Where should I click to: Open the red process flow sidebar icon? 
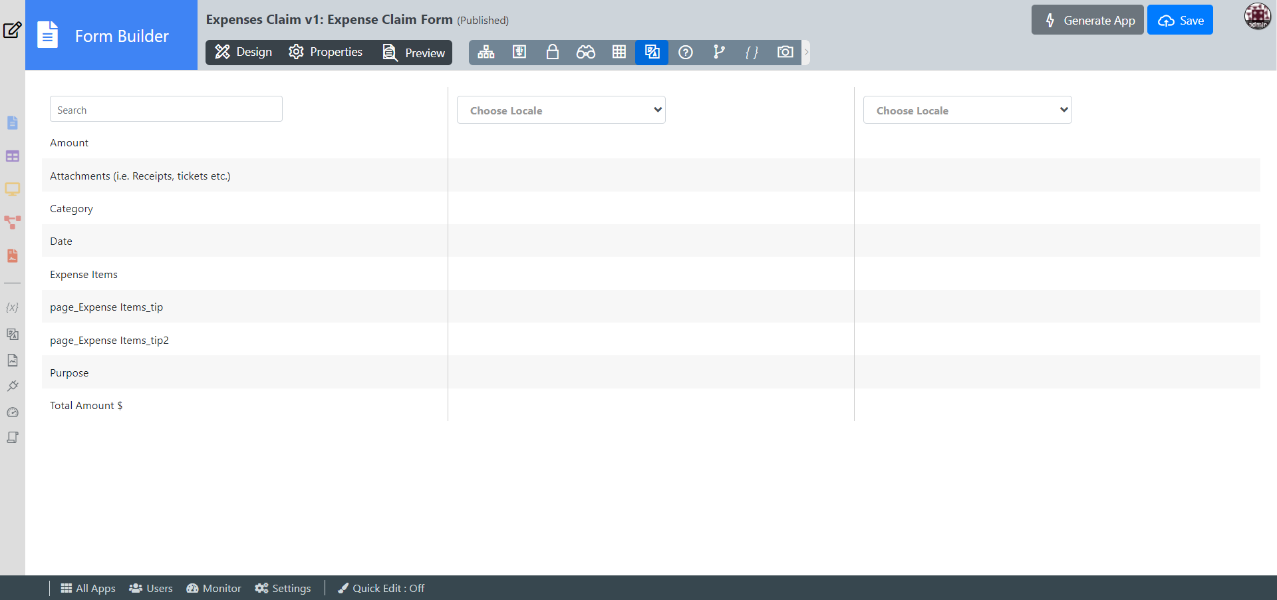coord(13,222)
